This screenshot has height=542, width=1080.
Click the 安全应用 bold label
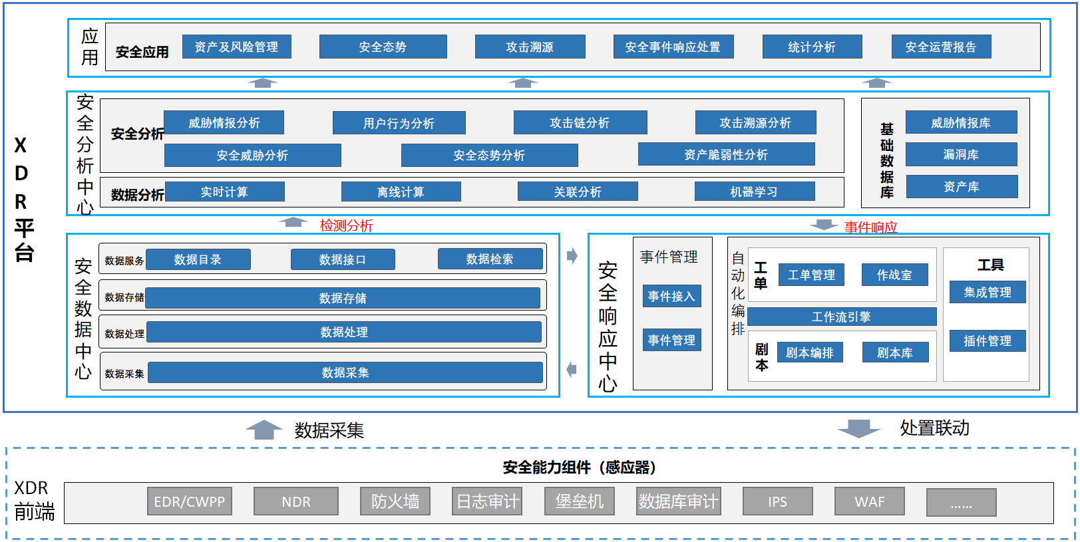[142, 52]
